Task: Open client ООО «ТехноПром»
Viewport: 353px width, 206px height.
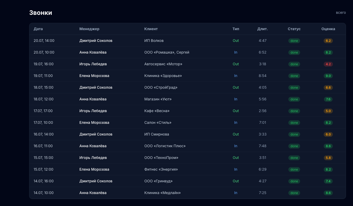Action: tap(161, 158)
